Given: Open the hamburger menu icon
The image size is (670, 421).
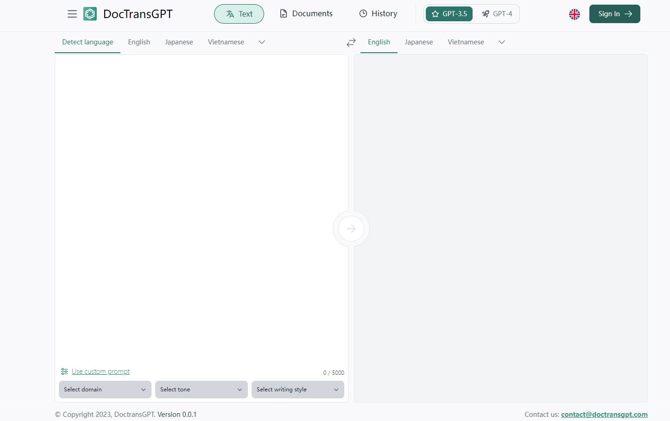Looking at the screenshot, I should click(x=72, y=14).
